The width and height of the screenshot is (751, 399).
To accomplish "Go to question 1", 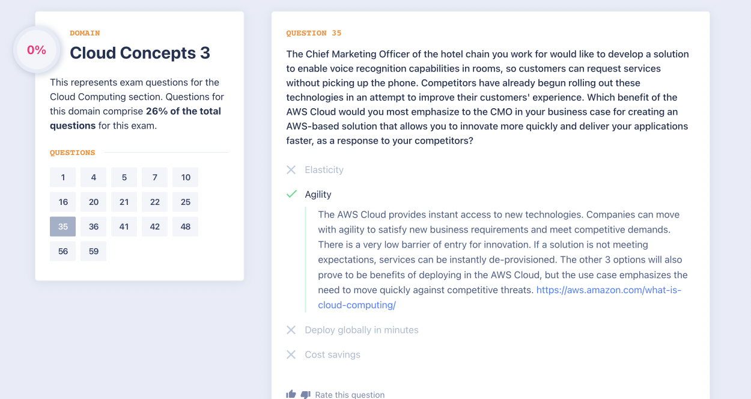I will click(x=62, y=177).
